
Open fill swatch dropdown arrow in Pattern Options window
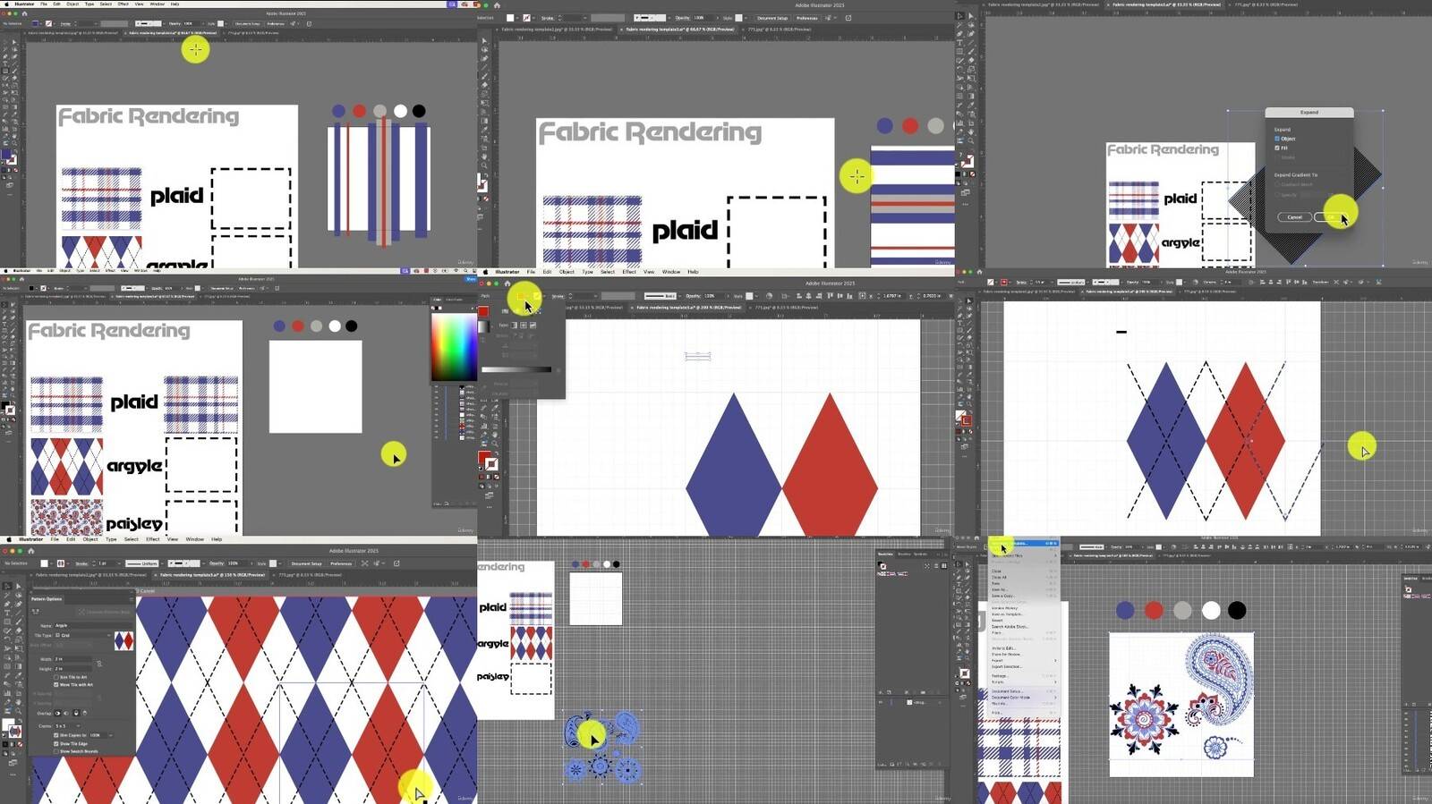point(51,563)
